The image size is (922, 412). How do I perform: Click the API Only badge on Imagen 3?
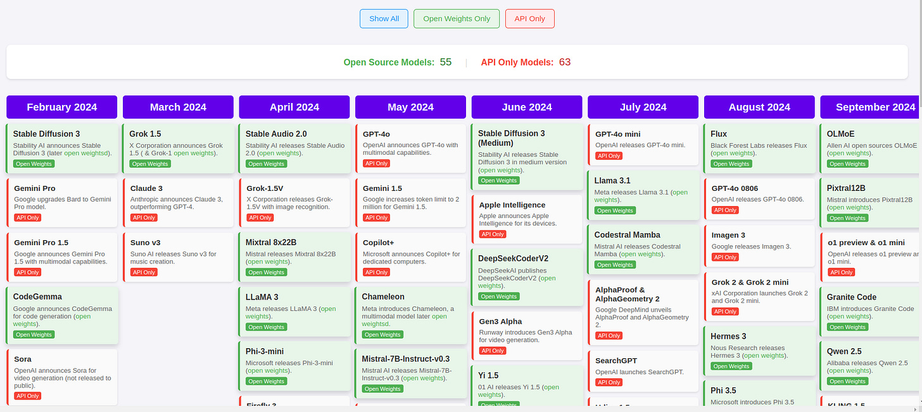(x=726, y=257)
